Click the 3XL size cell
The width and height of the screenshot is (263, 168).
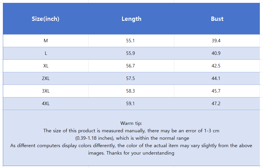pyautogui.click(x=46, y=91)
